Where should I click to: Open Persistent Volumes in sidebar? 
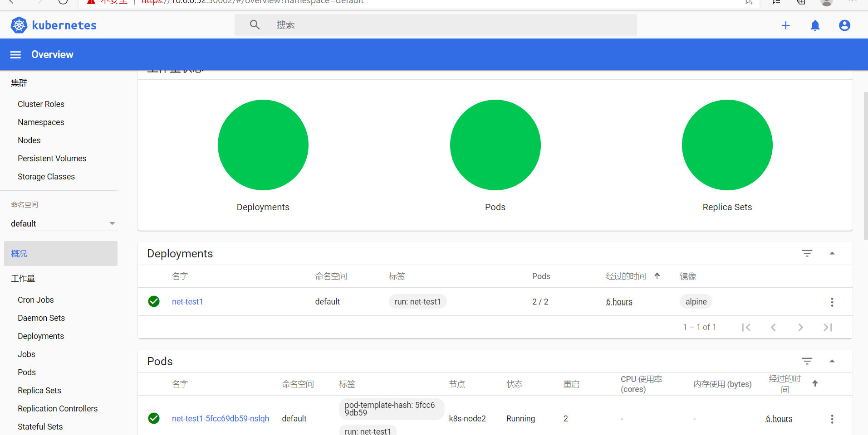coord(52,159)
